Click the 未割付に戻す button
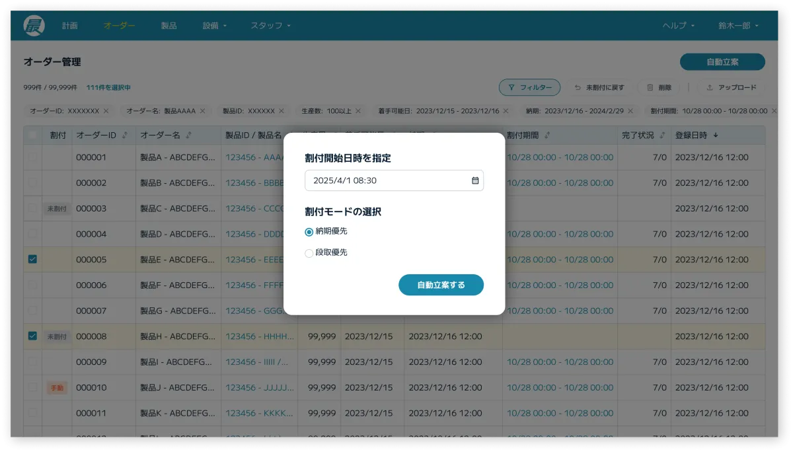 point(599,87)
